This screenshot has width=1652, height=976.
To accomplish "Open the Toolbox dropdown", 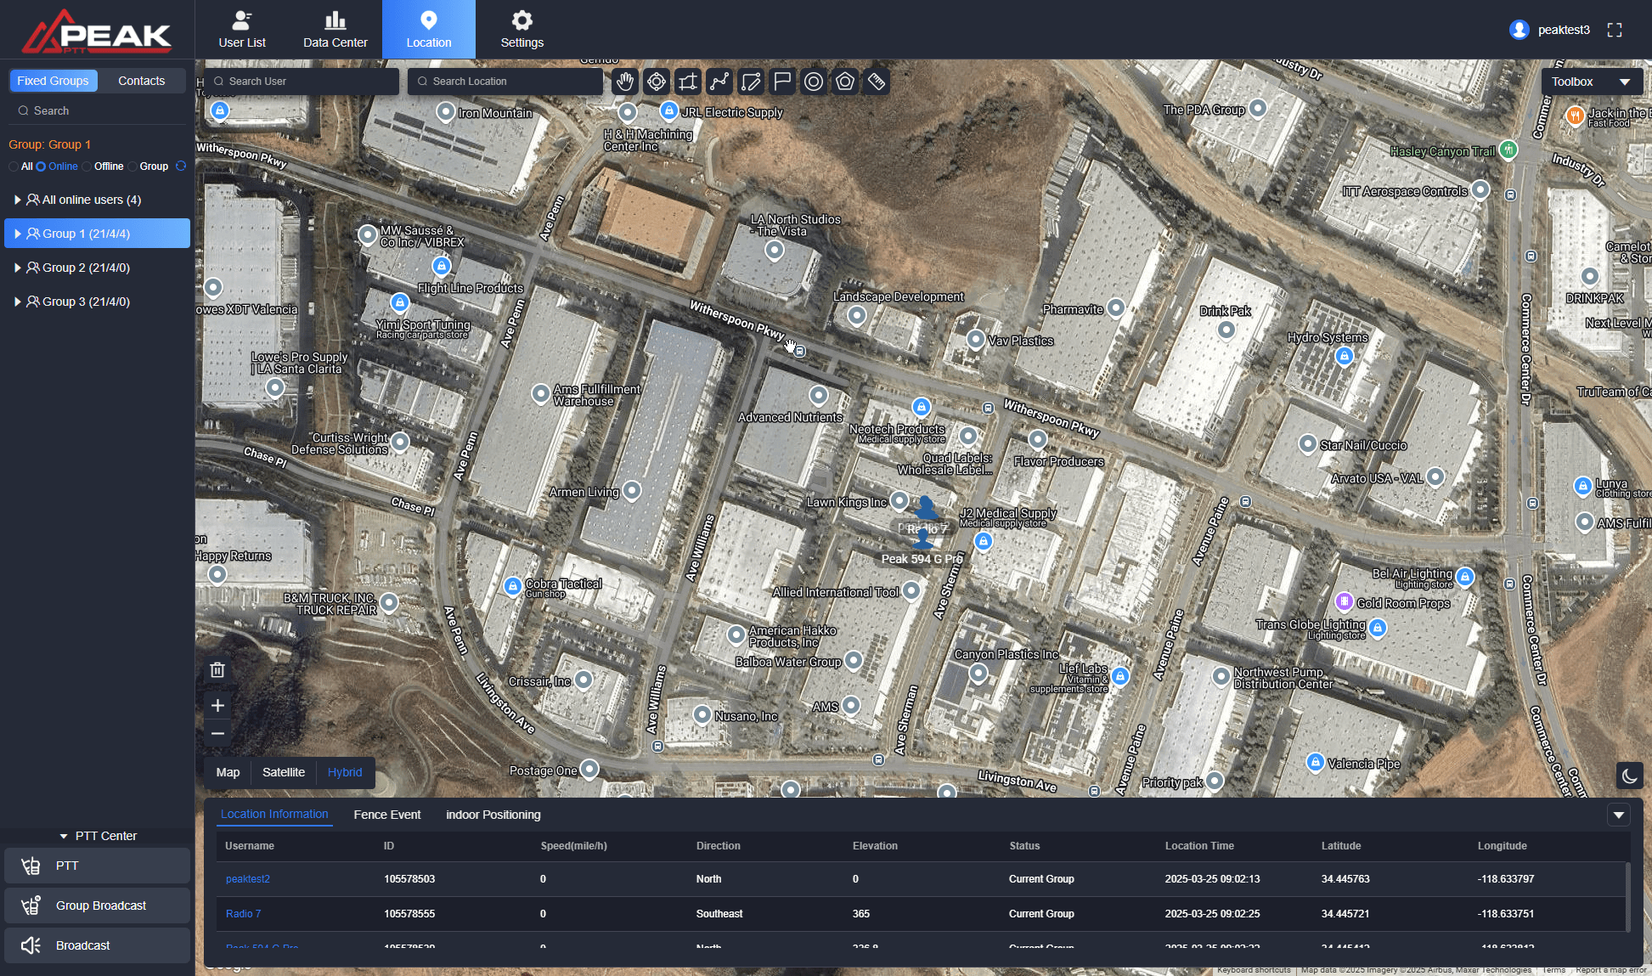I will coord(1591,82).
